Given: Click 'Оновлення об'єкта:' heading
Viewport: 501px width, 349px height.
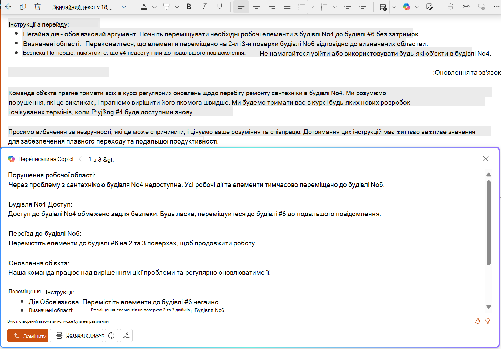Looking at the screenshot, I should click(x=39, y=263).
